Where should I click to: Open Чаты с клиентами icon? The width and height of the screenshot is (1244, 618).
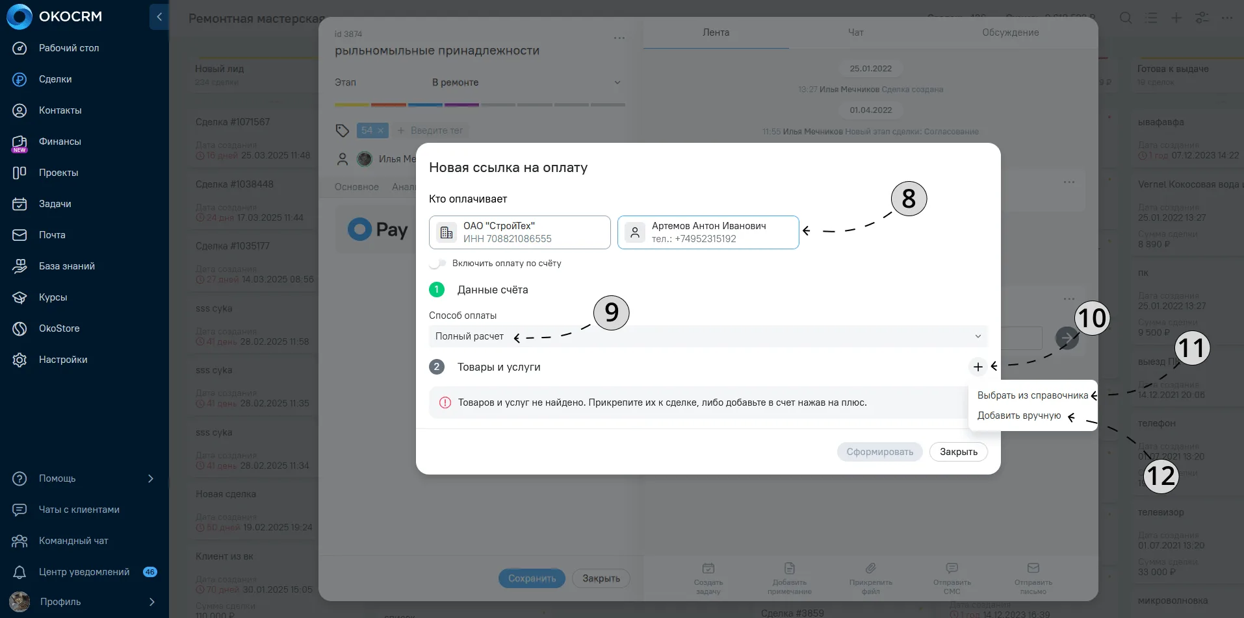(x=19, y=510)
